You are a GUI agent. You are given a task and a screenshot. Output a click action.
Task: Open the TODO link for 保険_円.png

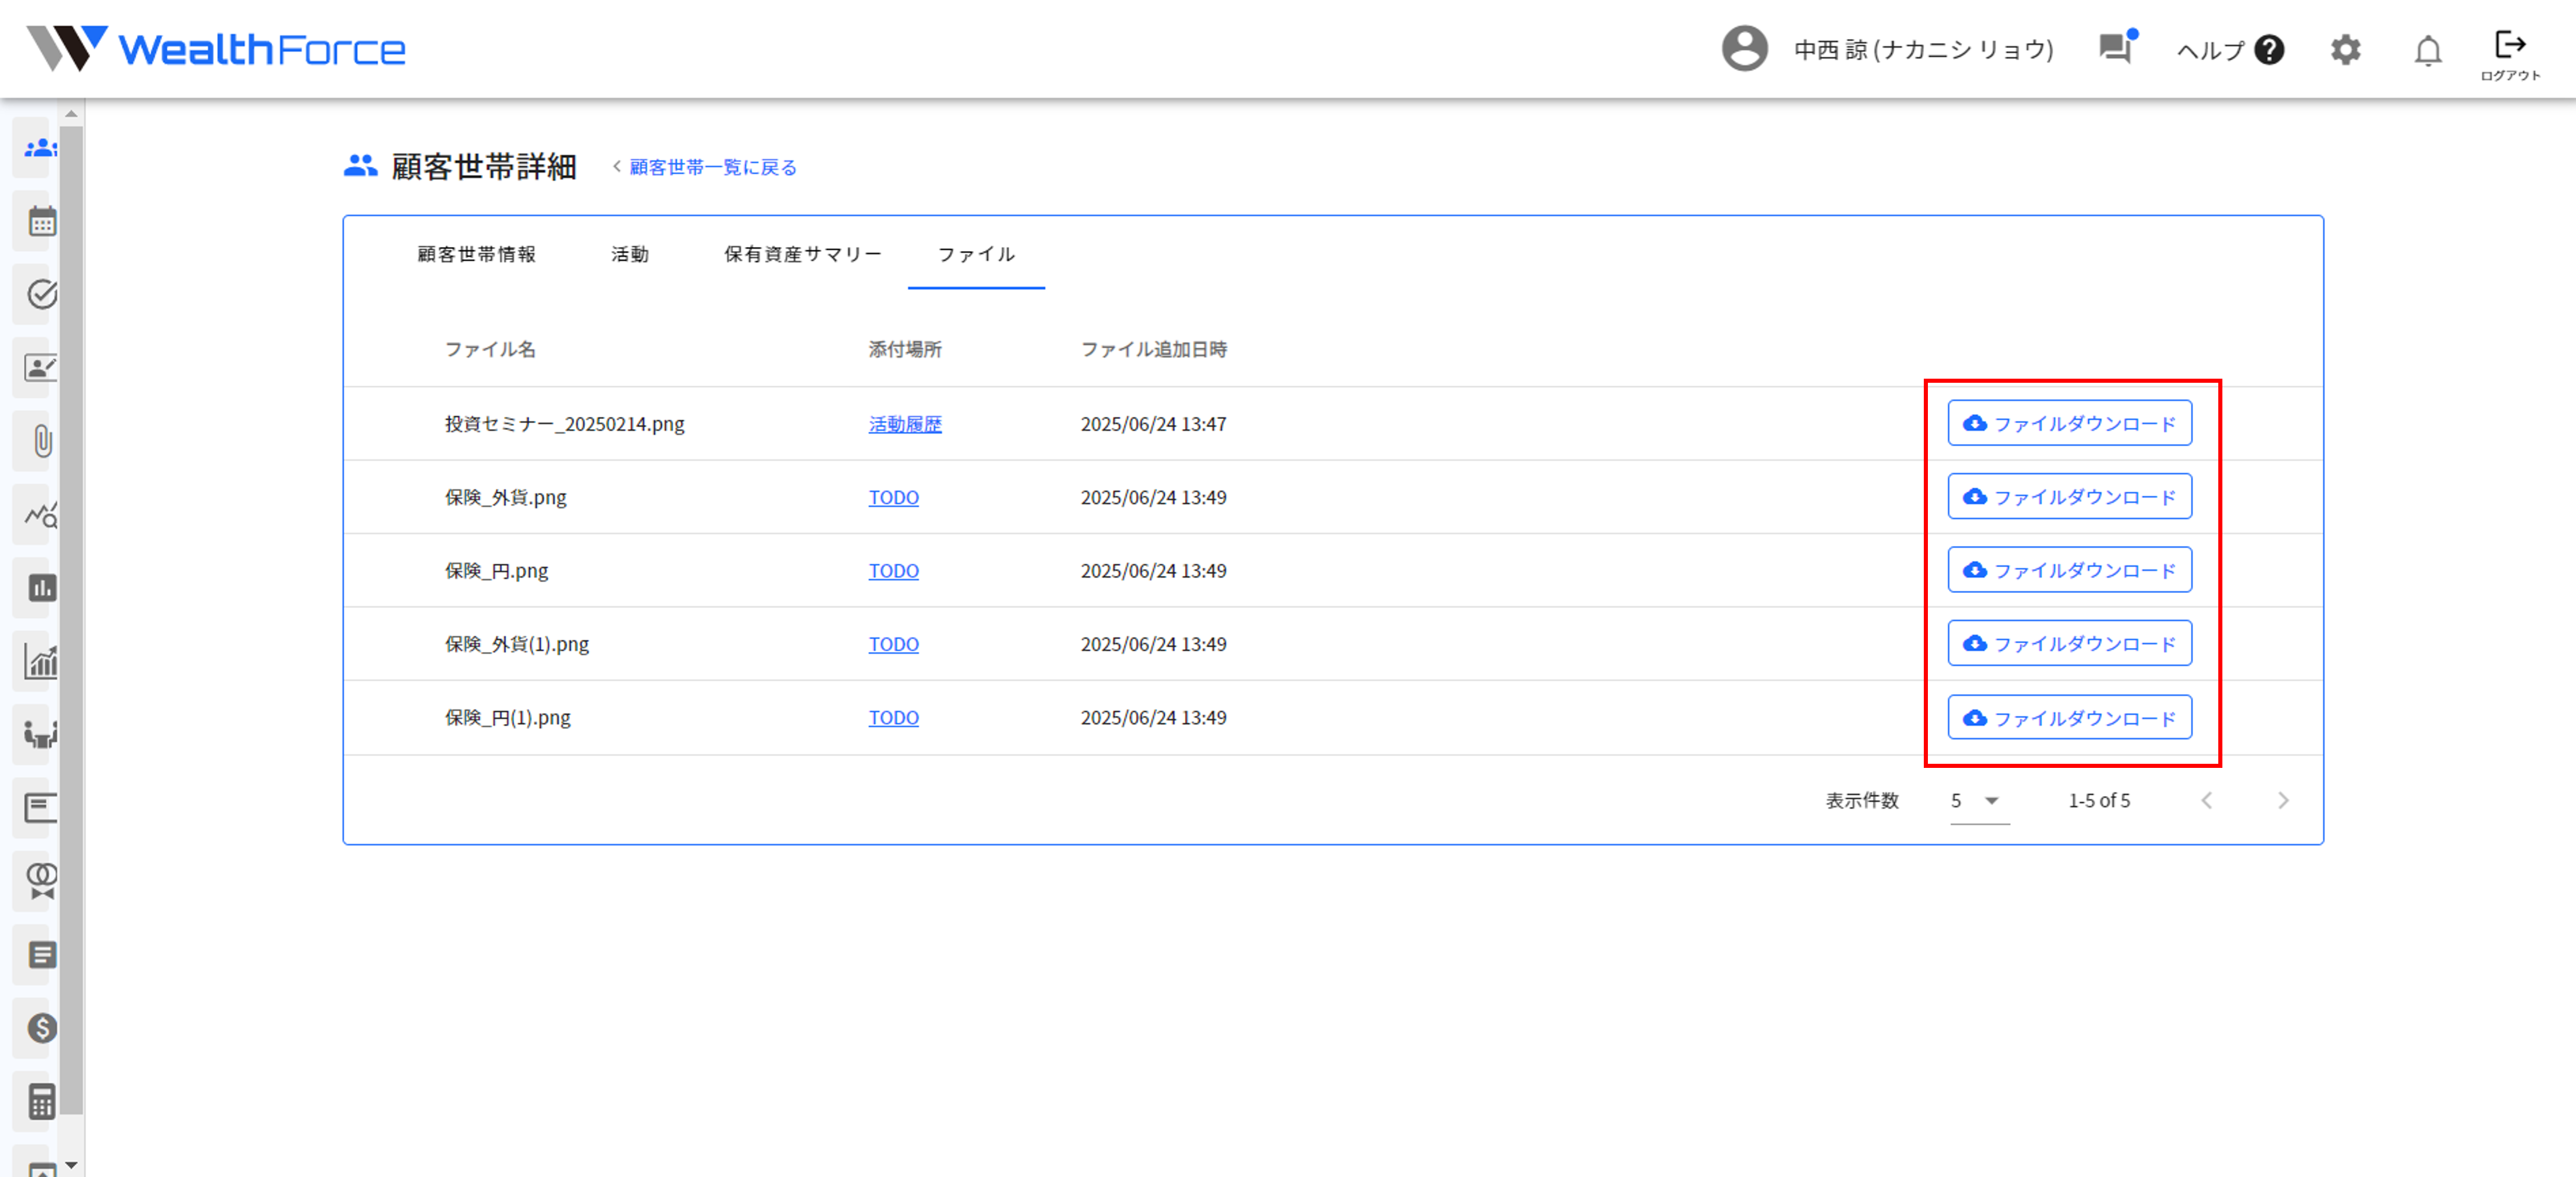[x=893, y=570]
